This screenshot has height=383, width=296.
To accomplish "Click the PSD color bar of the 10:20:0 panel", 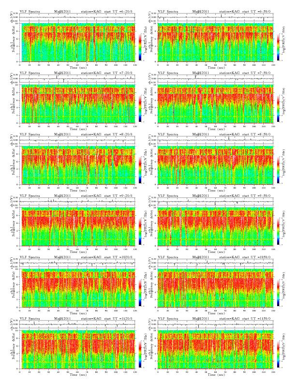I will pos(140,293).
